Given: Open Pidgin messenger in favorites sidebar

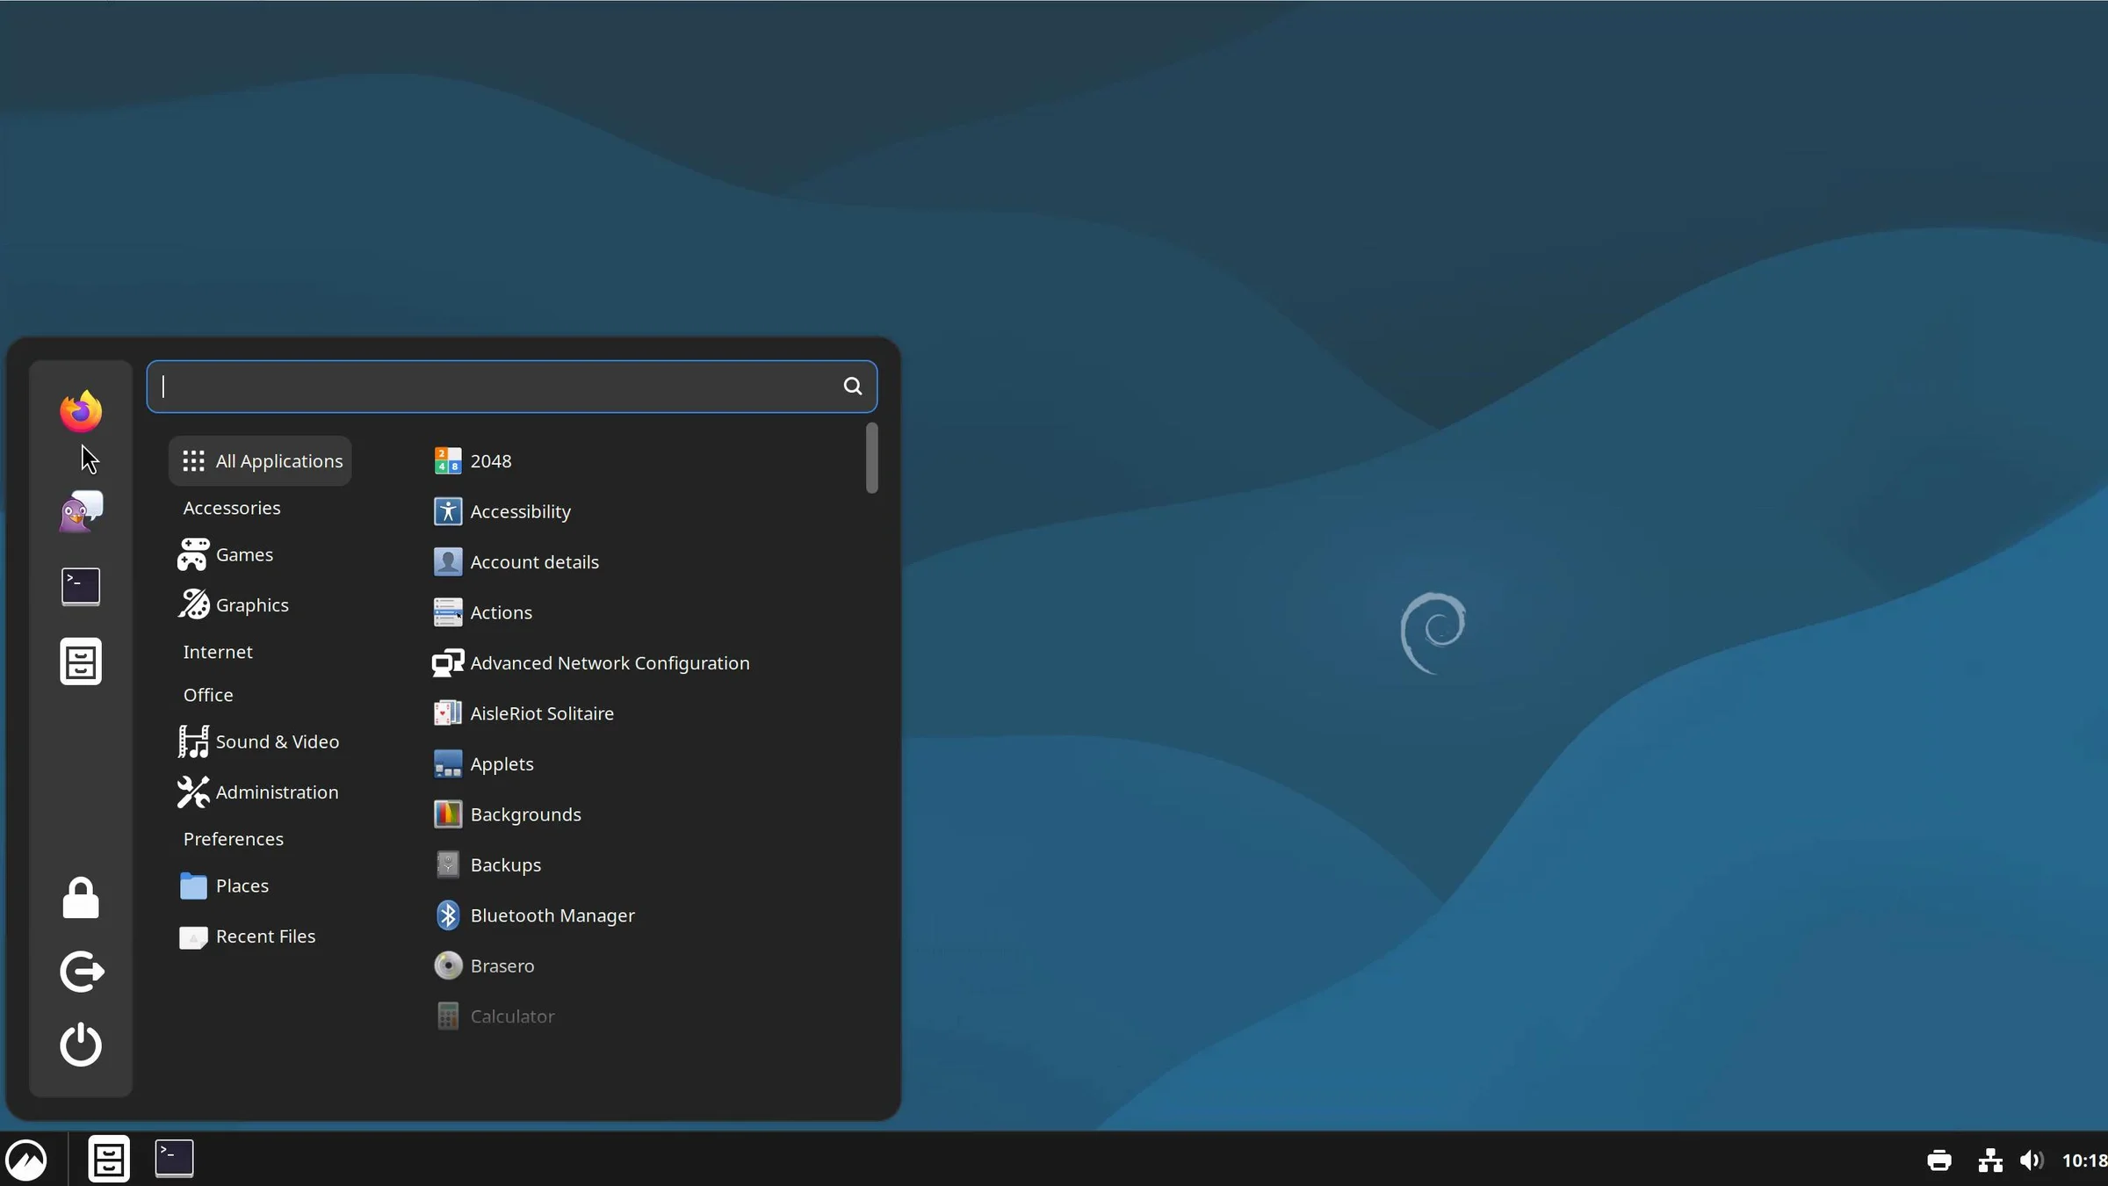Looking at the screenshot, I should 81,511.
